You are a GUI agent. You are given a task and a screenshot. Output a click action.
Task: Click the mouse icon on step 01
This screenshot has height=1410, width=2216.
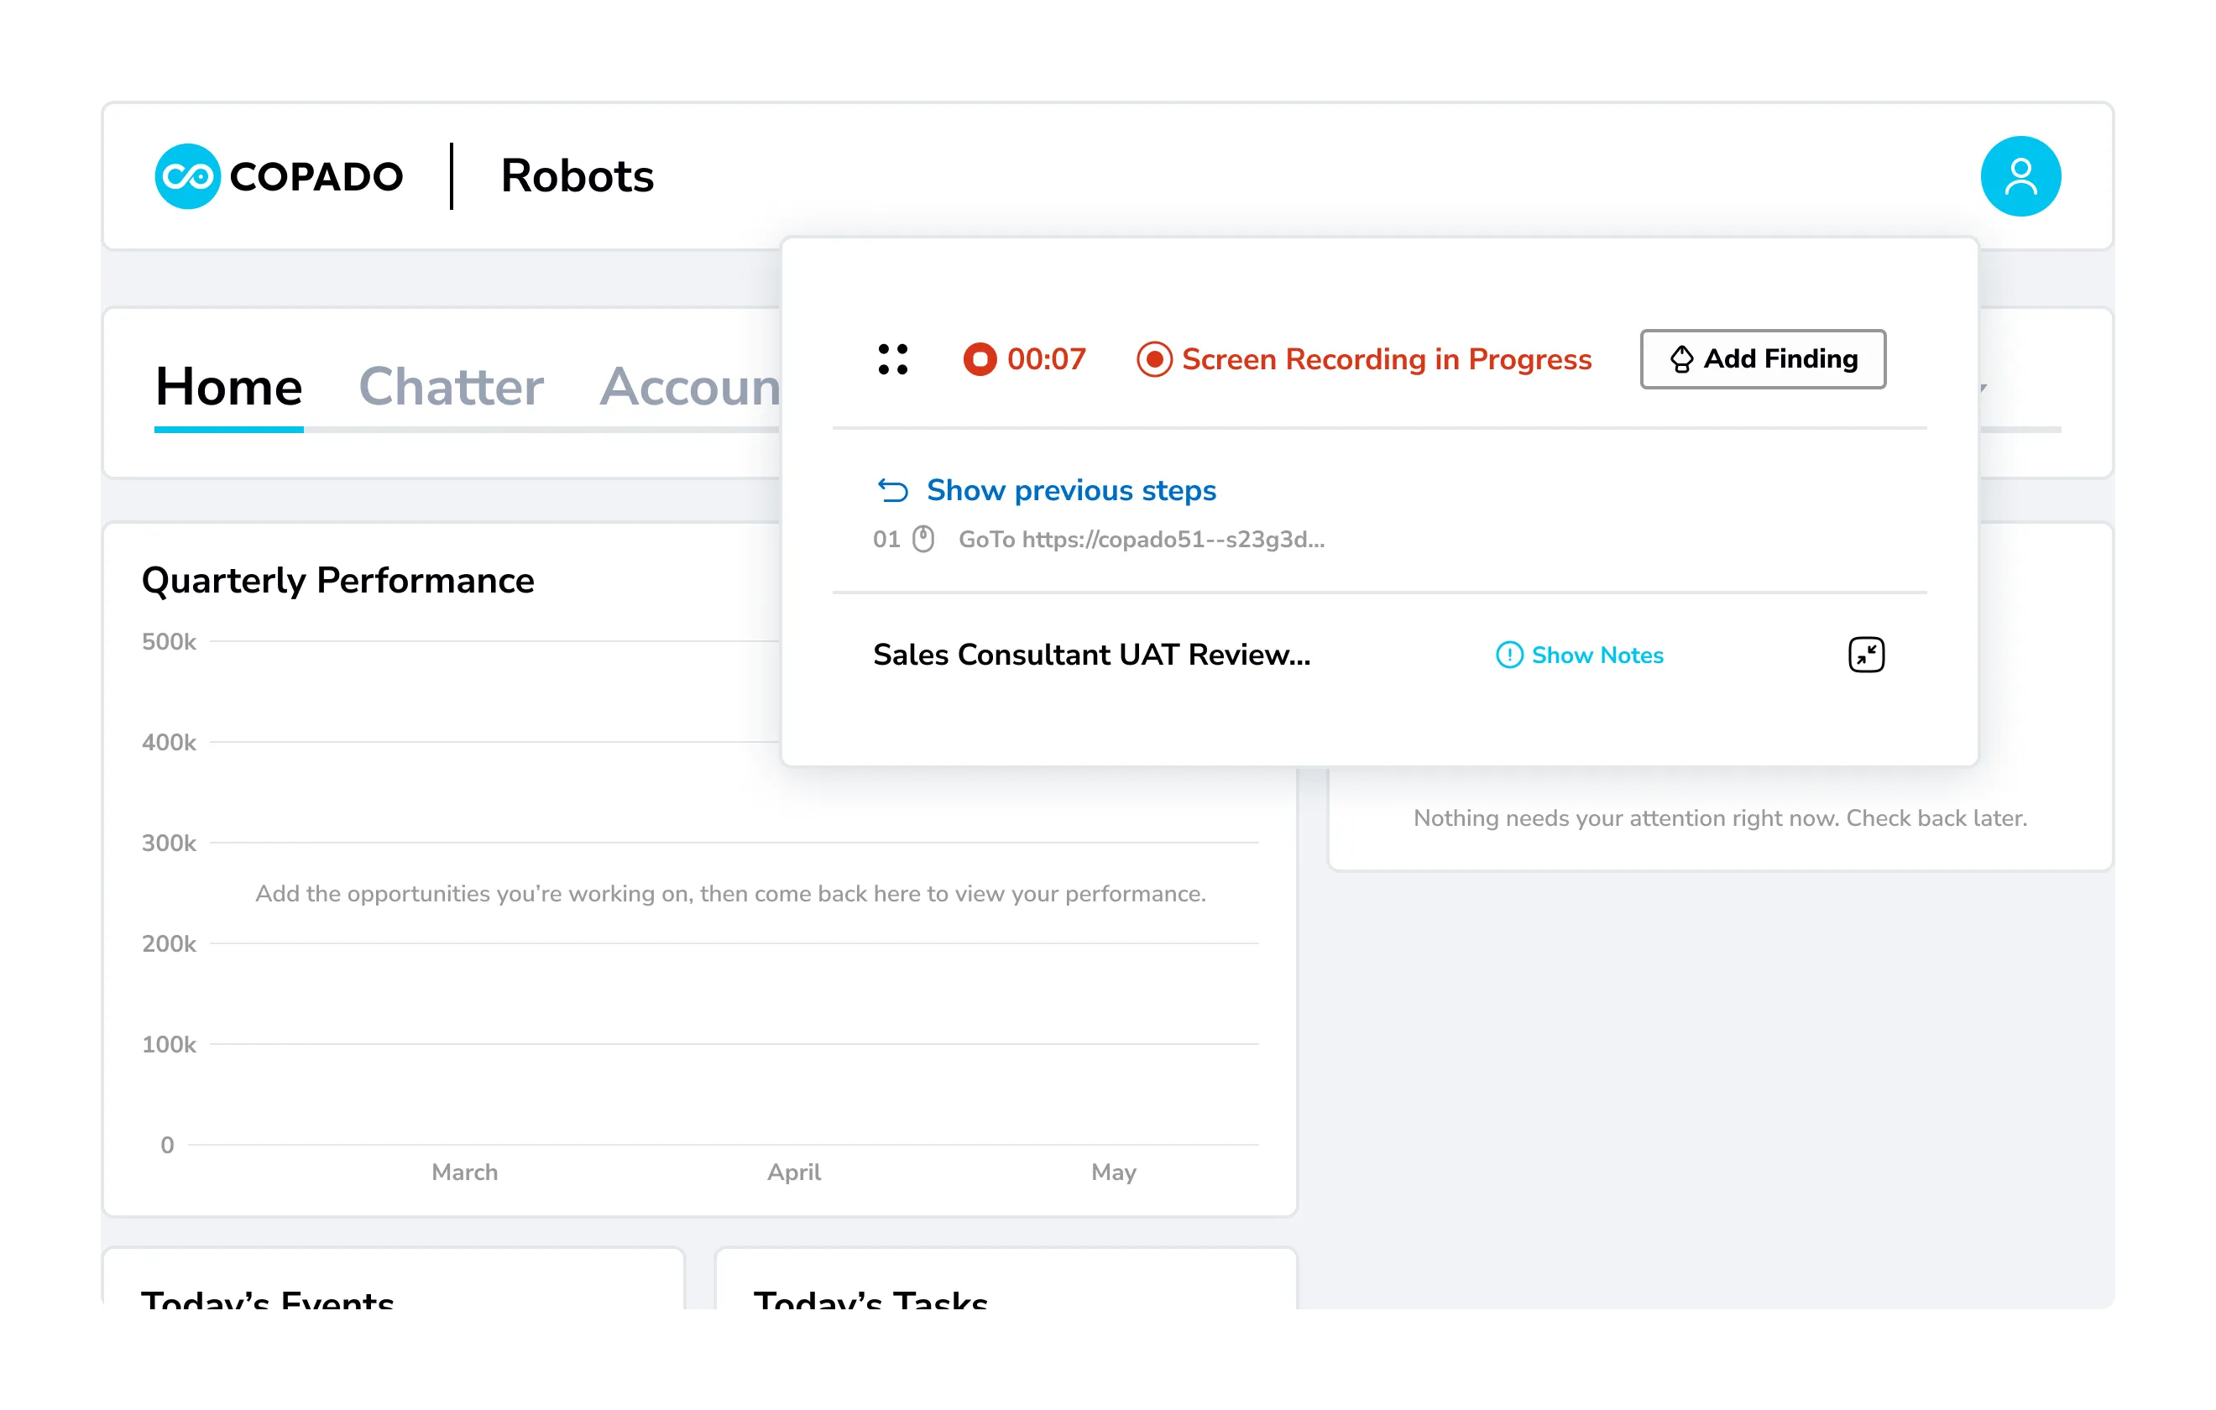(x=923, y=540)
